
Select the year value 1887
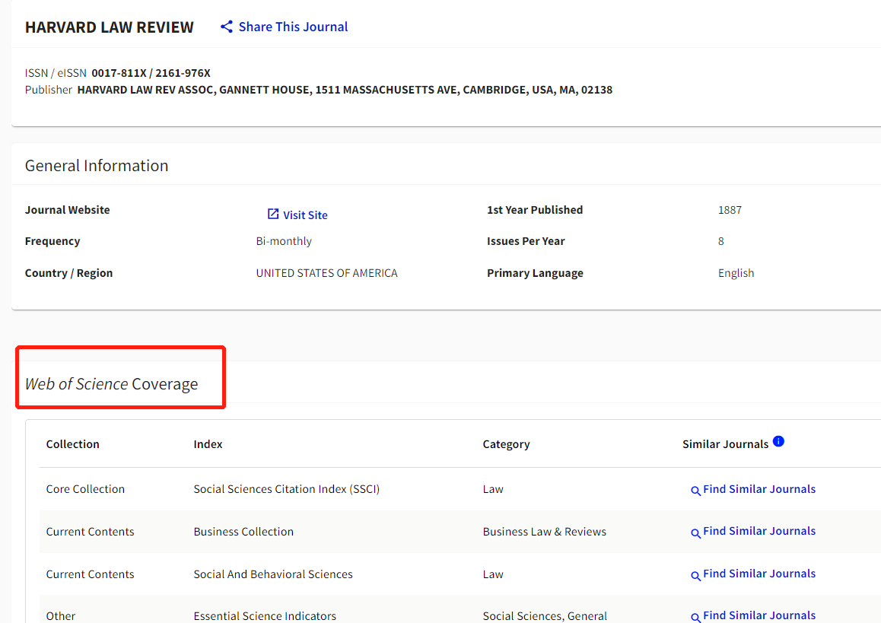(730, 210)
